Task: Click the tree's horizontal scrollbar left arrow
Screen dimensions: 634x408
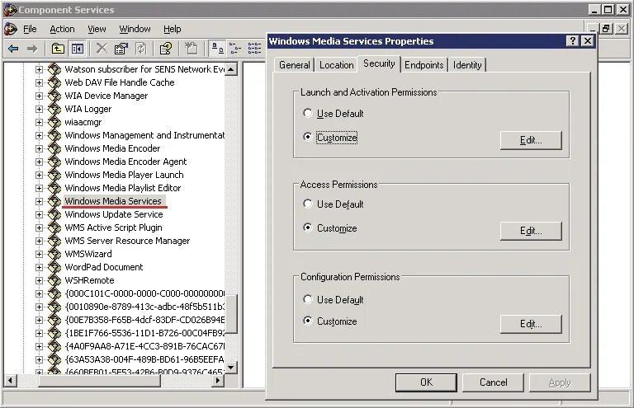Action: click(10, 380)
